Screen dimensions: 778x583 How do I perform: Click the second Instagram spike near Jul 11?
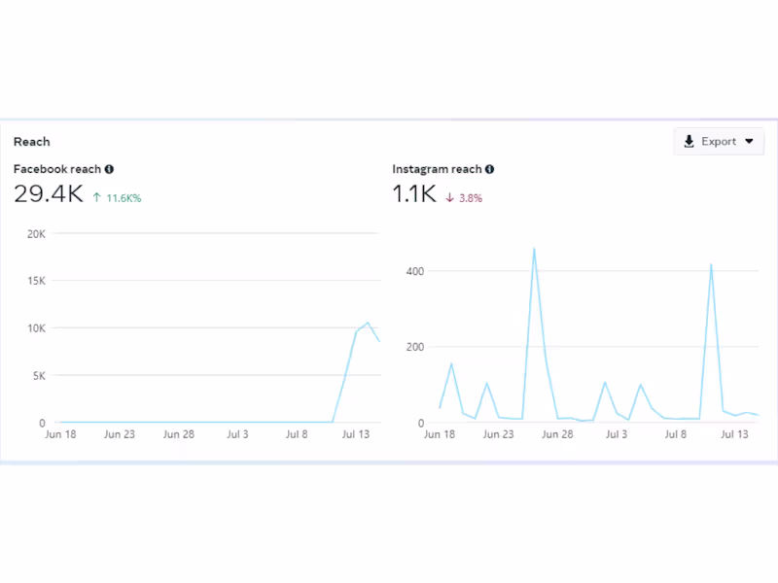711,264
